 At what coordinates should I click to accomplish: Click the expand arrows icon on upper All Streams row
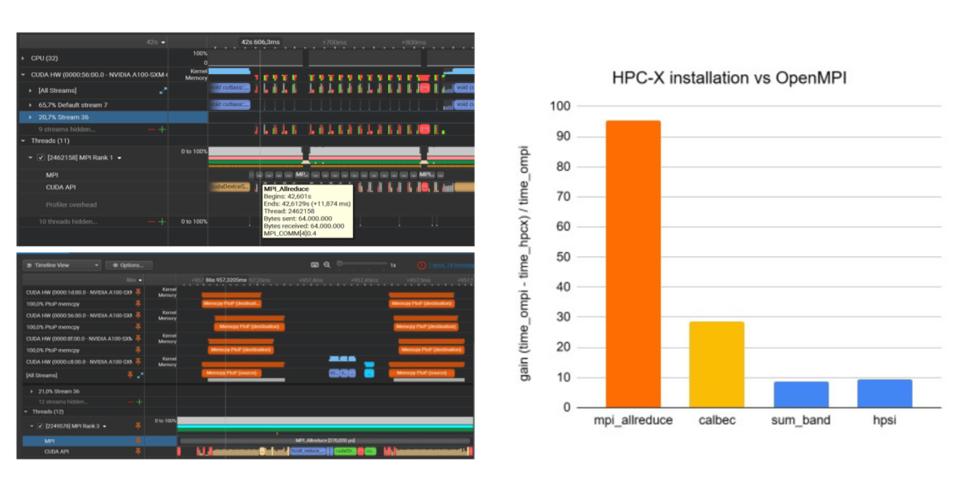coord(163,90)
